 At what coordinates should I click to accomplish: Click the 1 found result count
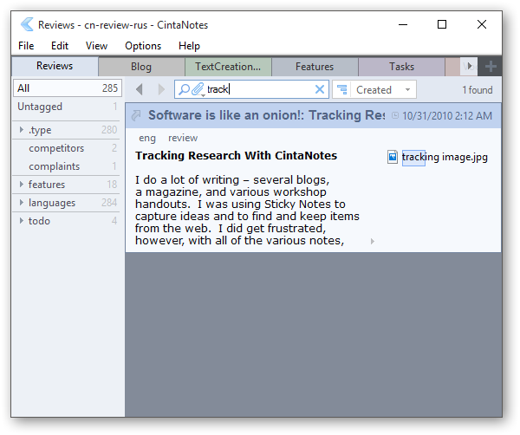click(x=478, y=90)
